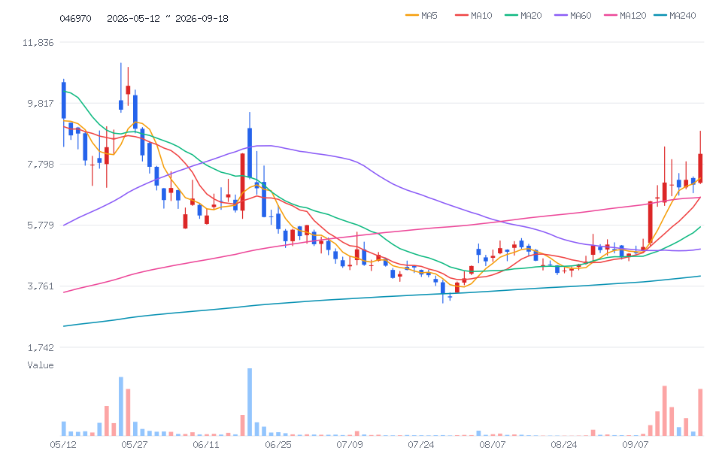This screenshot has height=466, width=722.
Task: Click the tallest blue volume bar near 06/25
Action: [250, 402]
